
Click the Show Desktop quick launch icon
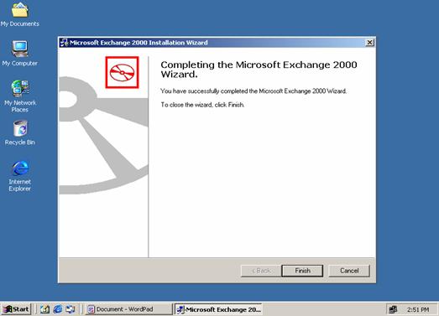pos(44,309)
